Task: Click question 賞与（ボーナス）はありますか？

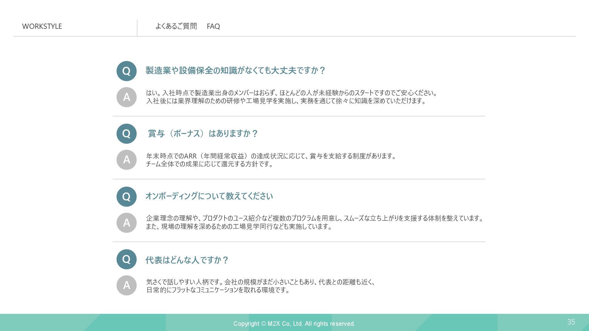Action: [x=203, y=134]
